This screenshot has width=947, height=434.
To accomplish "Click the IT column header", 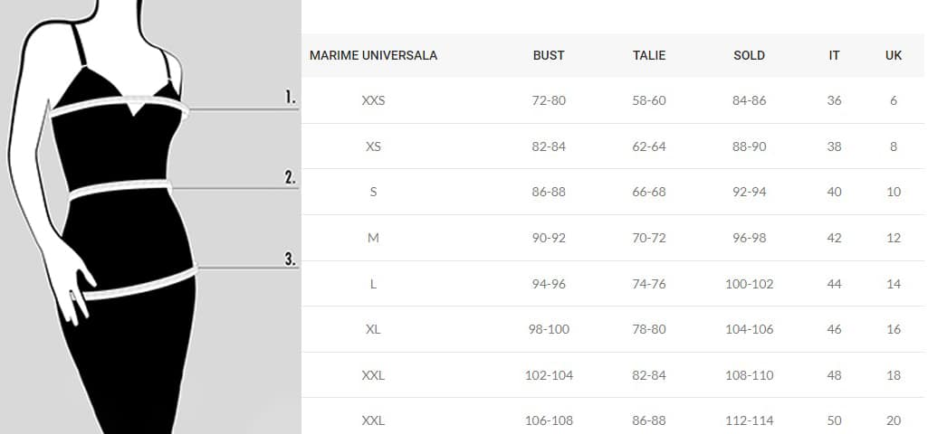I will point(834,55).
